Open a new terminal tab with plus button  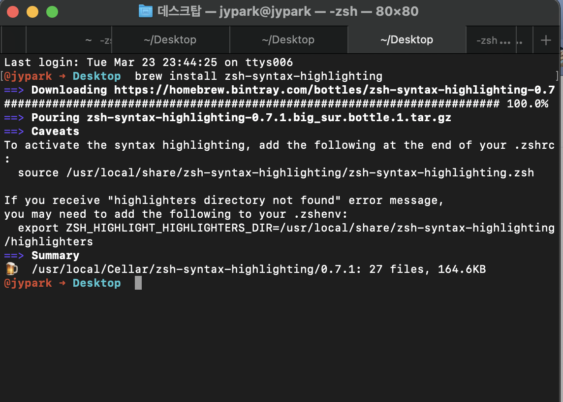[x=546, y=40]
